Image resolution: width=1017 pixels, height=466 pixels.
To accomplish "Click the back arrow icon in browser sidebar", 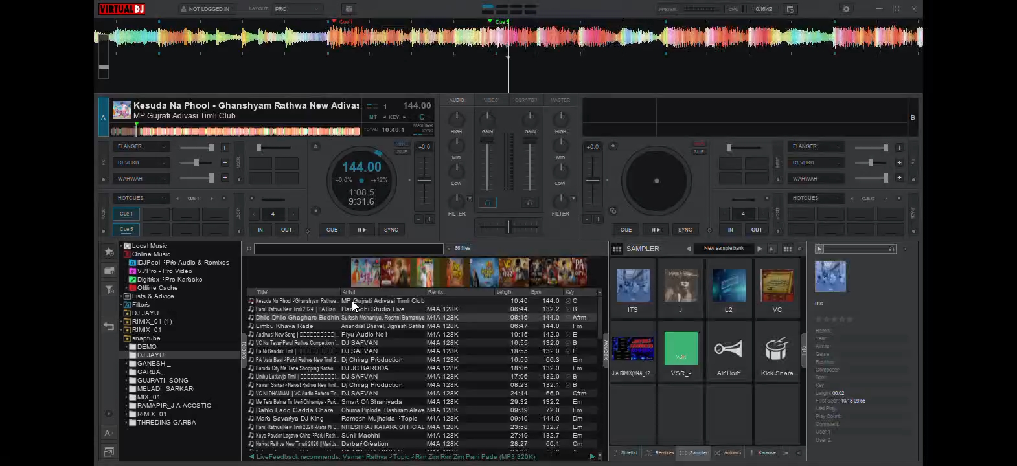I will (109, 326).
